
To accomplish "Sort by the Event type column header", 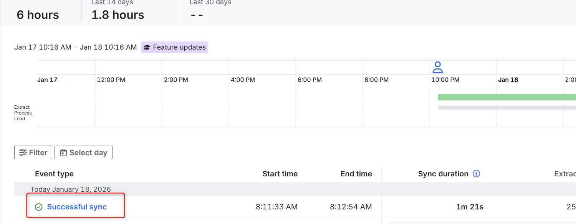I will pyautogui.click(x=54, y=174).
